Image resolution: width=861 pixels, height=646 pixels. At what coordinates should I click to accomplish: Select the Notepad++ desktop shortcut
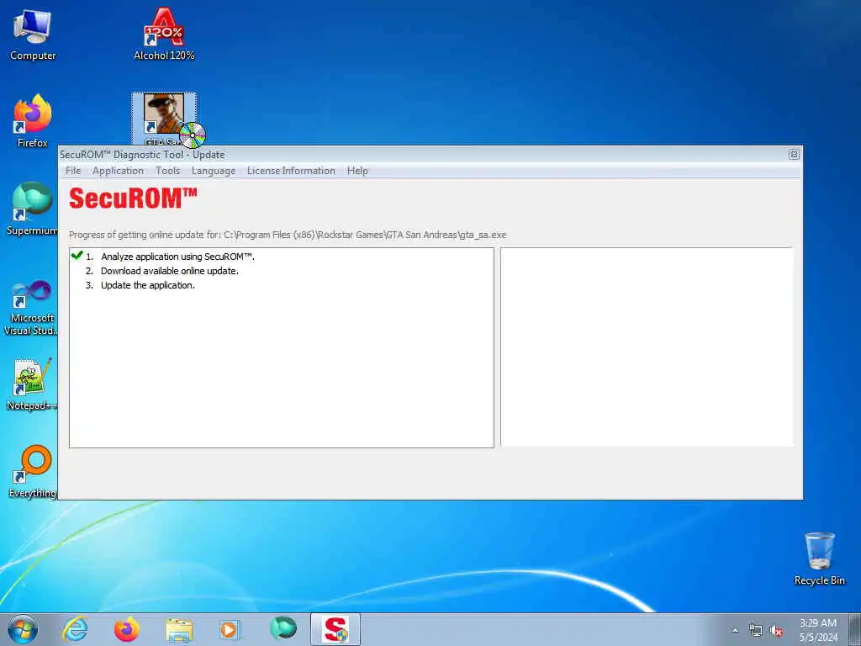coord(31,384)
